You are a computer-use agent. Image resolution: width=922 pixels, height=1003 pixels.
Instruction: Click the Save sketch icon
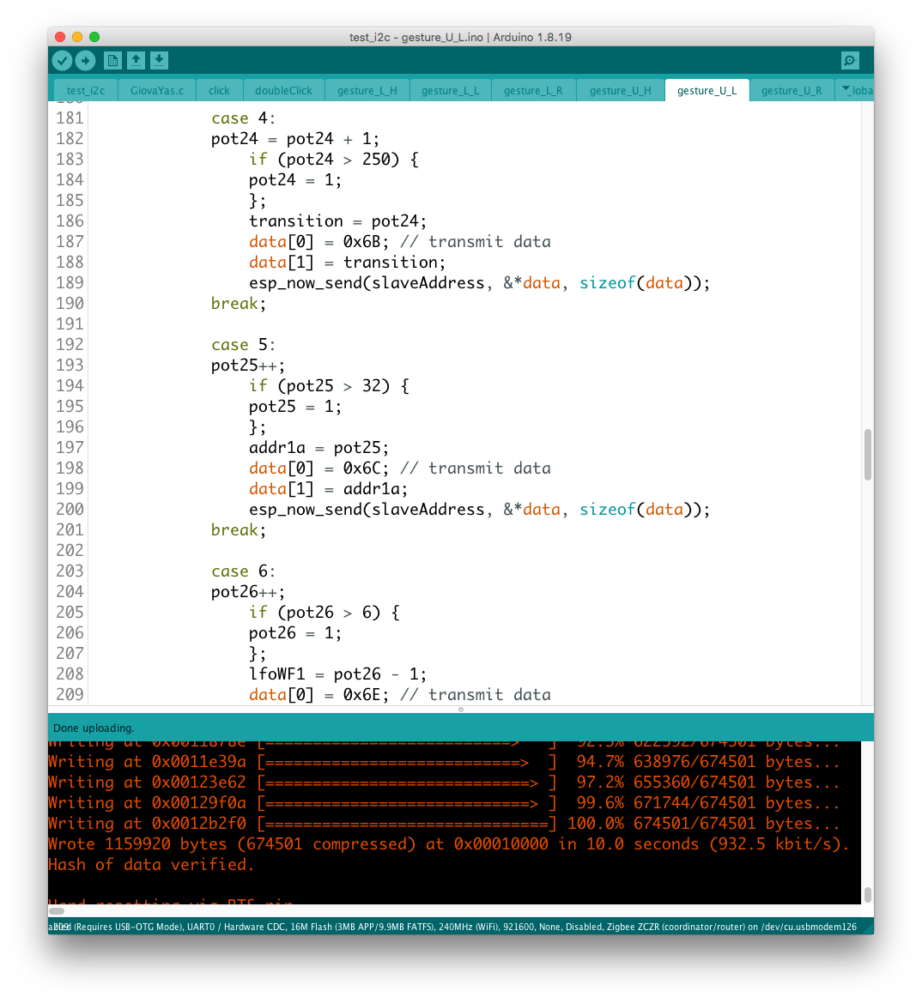159,60
